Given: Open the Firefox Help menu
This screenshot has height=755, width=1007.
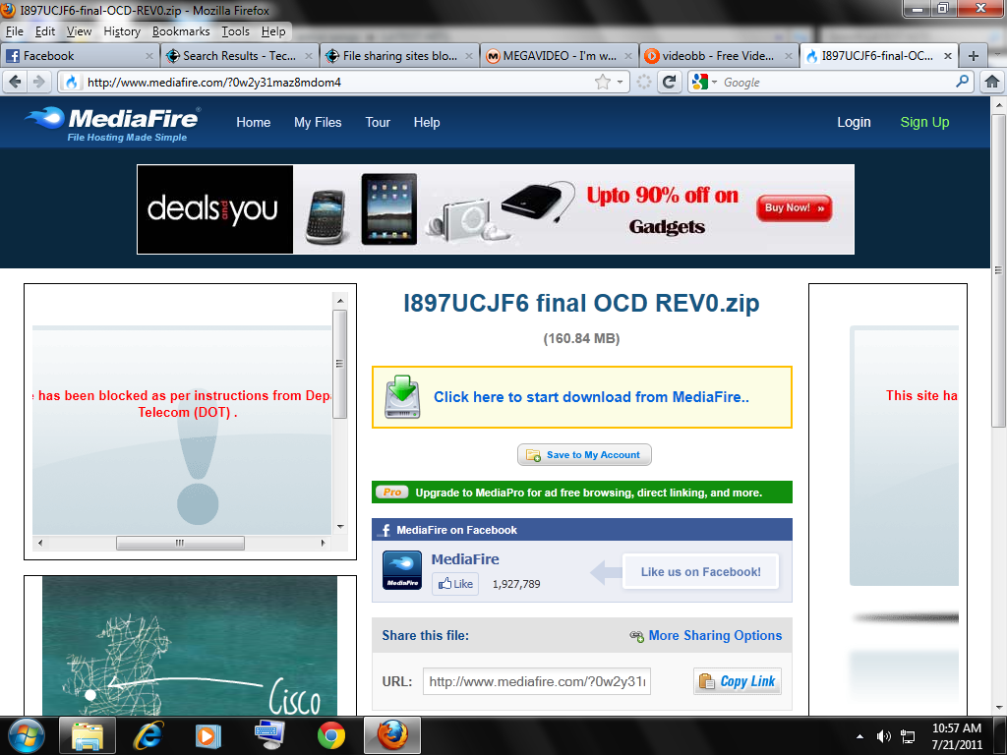Looking at the screenshot, I should [x=273, y=31].
